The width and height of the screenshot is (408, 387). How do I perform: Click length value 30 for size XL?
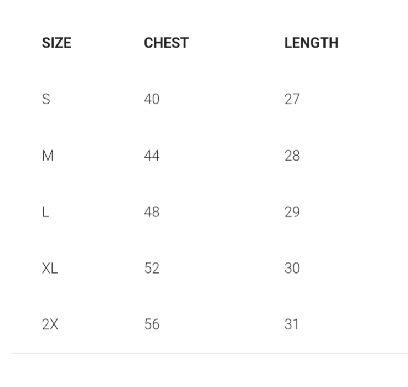(292, 269)
